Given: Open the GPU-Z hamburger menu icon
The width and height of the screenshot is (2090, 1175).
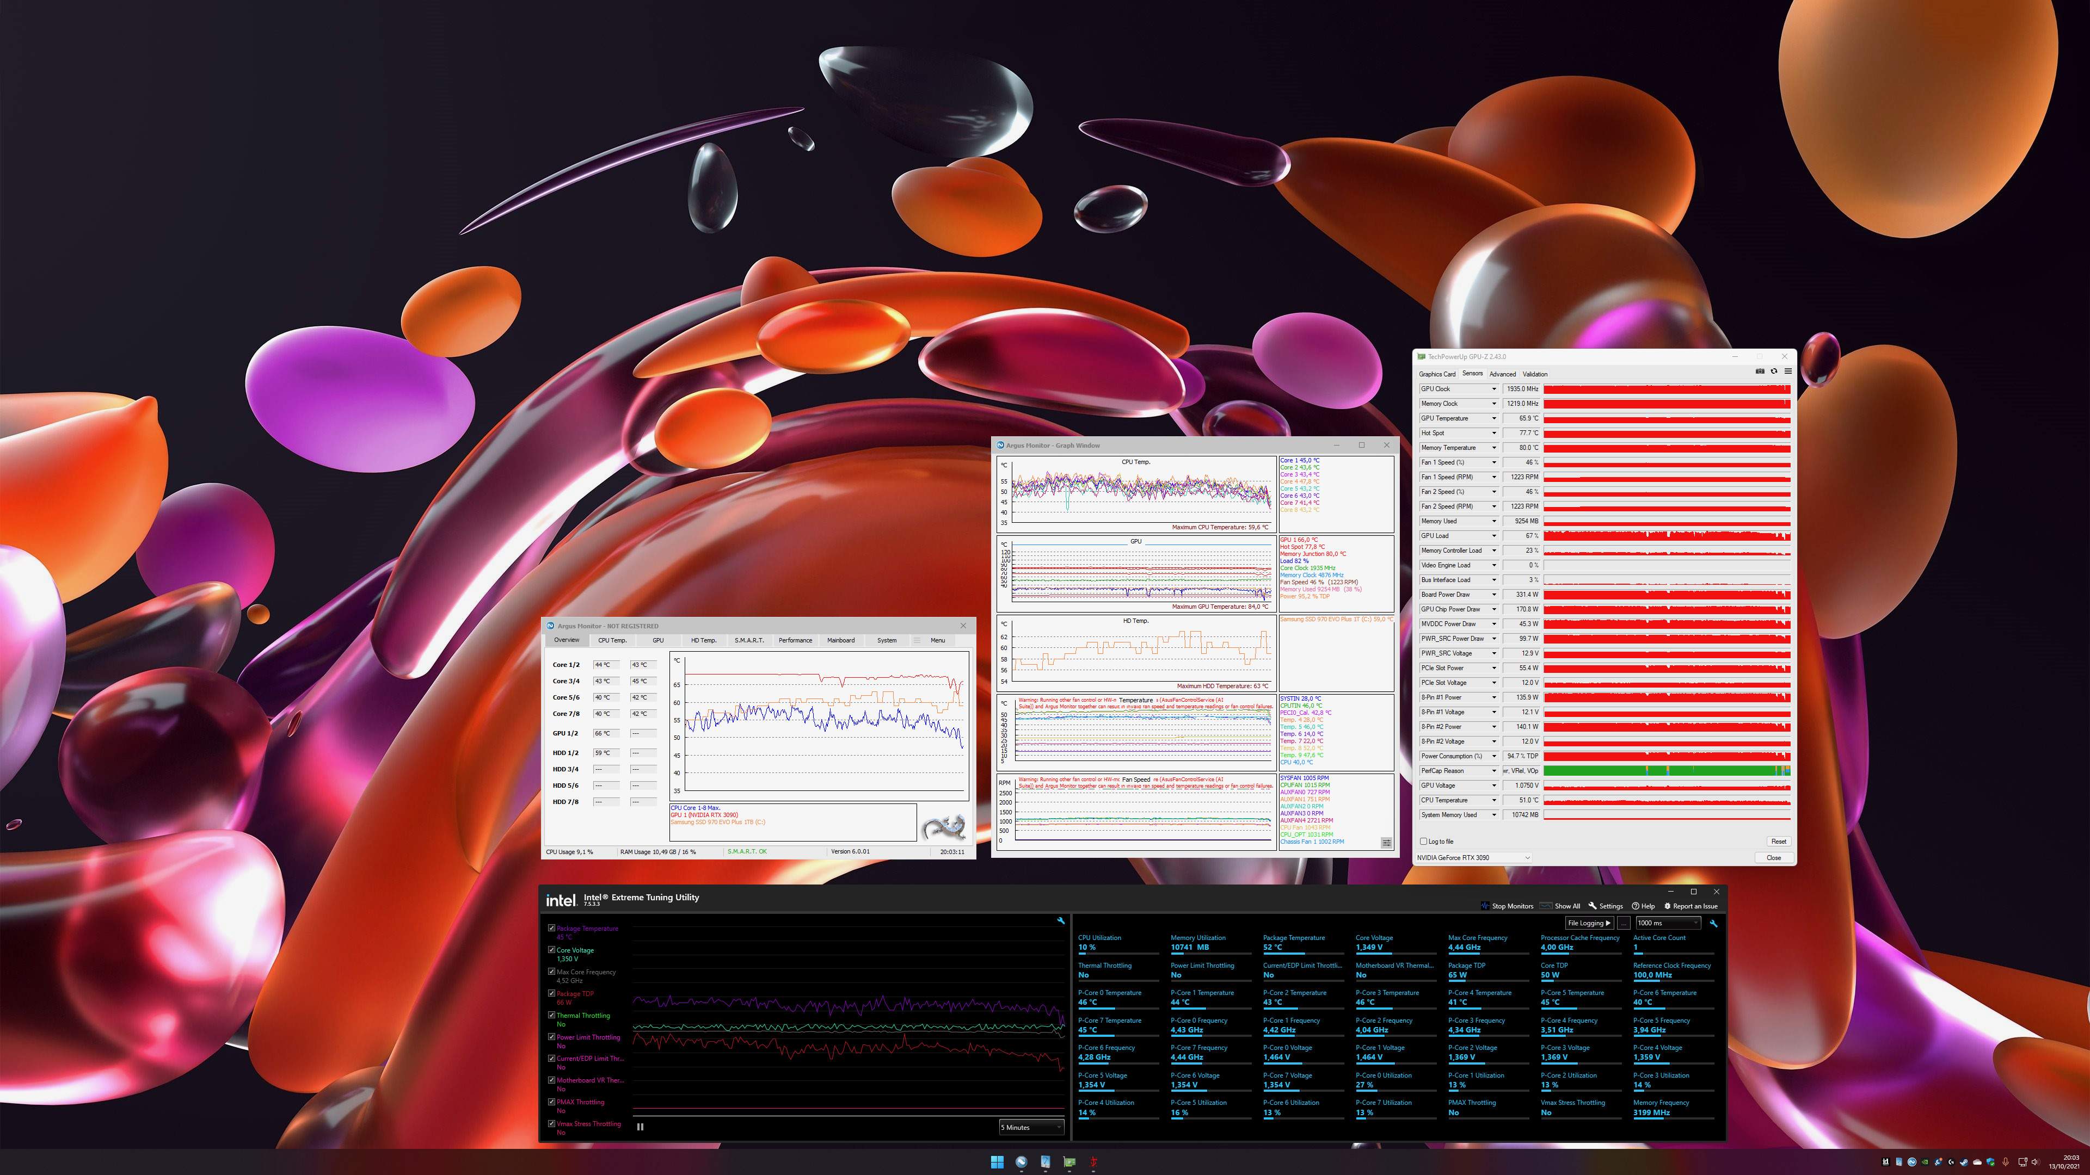Looking at the screenshot, I should pyautogui.click(x=1787, y=372).
